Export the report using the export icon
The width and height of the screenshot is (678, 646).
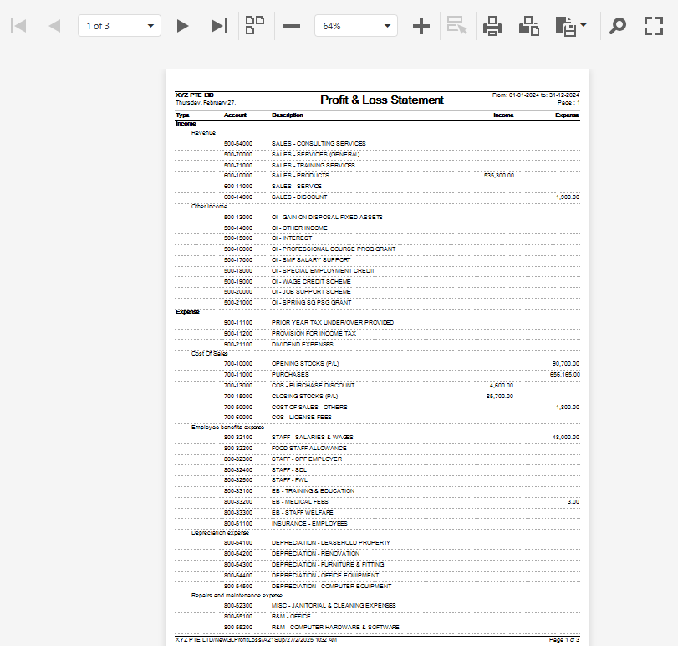click(566, 26)
